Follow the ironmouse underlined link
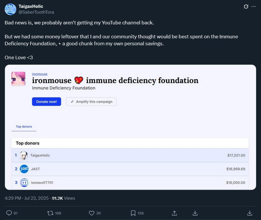Viewport: 261px width, 220px height. point(40,74)
